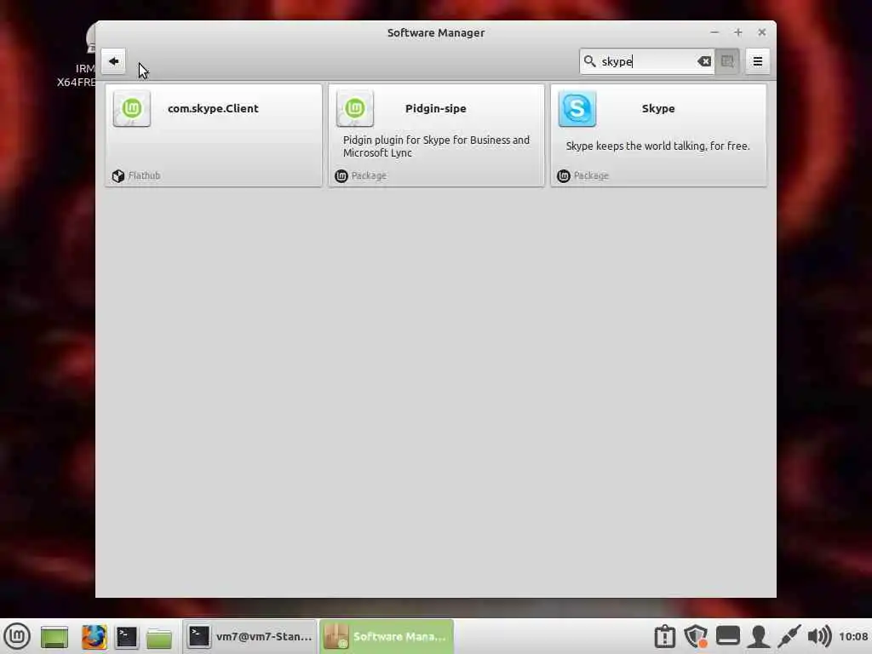Viewport: 872px width, 654px height.
Task: Minimize the Software Manager window
Action: tap(714, 33)
